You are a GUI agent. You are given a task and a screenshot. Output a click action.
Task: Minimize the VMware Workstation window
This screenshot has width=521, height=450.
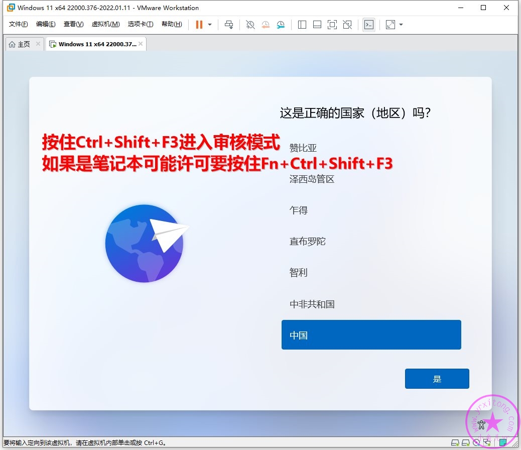pyautogui.click(x=461, y=8)
